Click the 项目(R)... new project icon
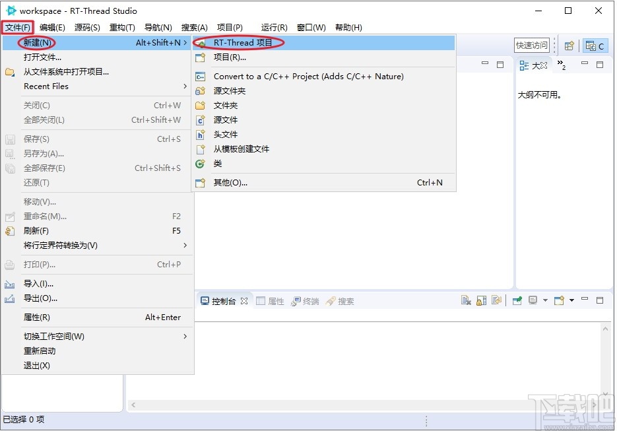This screenshot has width=617, height=431. click(x=201, y=57)
